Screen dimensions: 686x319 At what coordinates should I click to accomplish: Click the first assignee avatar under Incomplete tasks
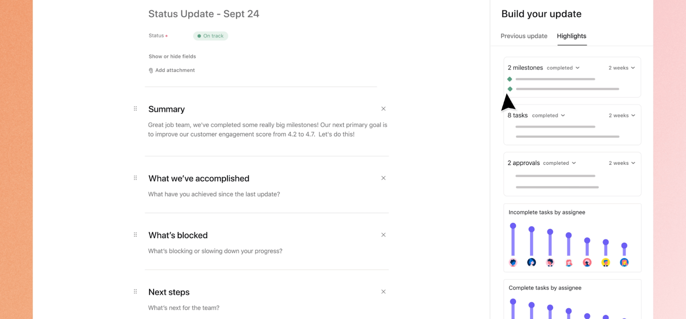513,262
